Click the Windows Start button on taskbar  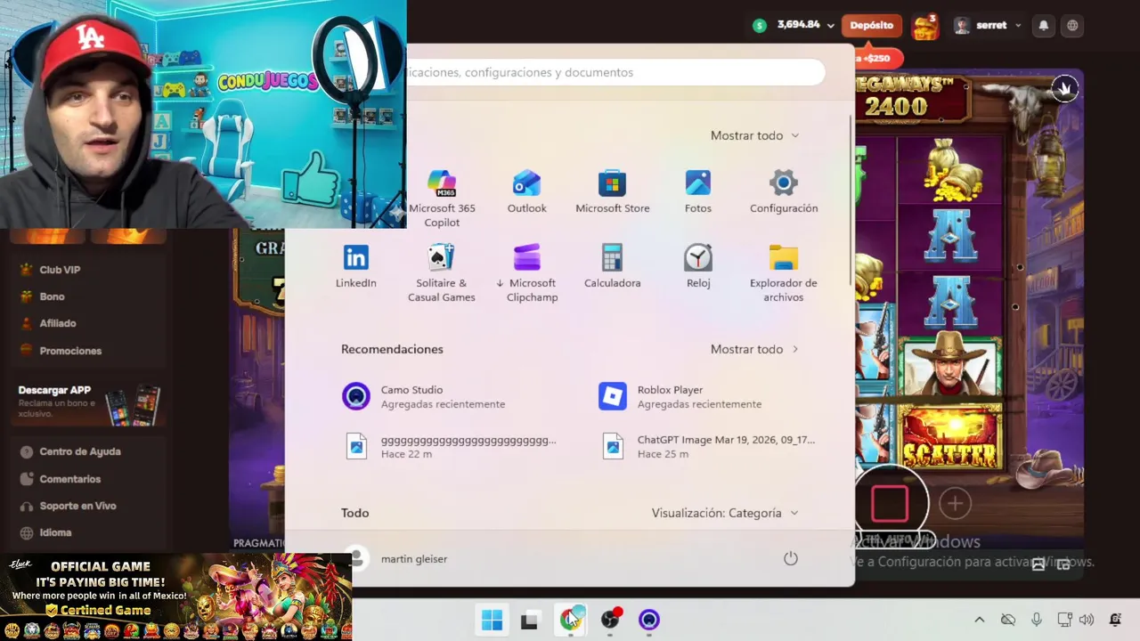click(x=492, y=620)
